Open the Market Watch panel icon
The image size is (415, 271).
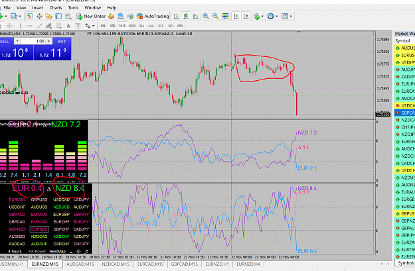pos(29,17)
